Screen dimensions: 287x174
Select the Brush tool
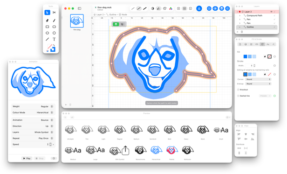coord(54,21)
